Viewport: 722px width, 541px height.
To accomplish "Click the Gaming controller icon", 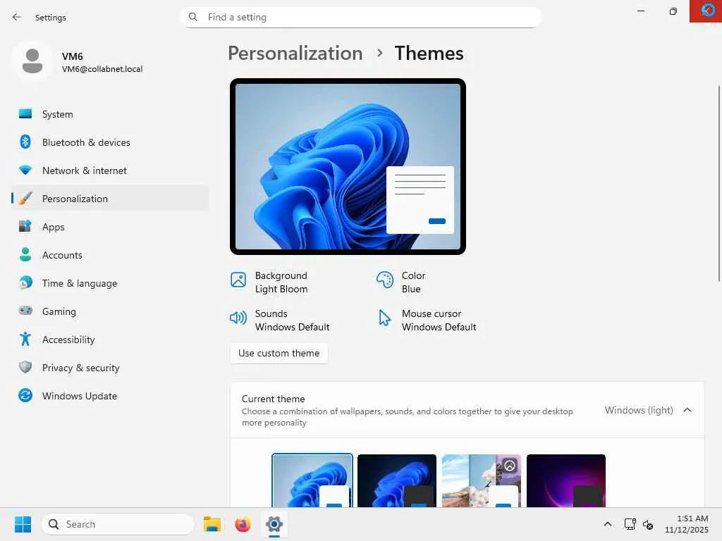I will click(x=25, y=311).
